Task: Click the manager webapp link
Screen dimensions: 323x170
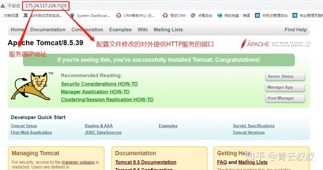Action: [78, 162]
